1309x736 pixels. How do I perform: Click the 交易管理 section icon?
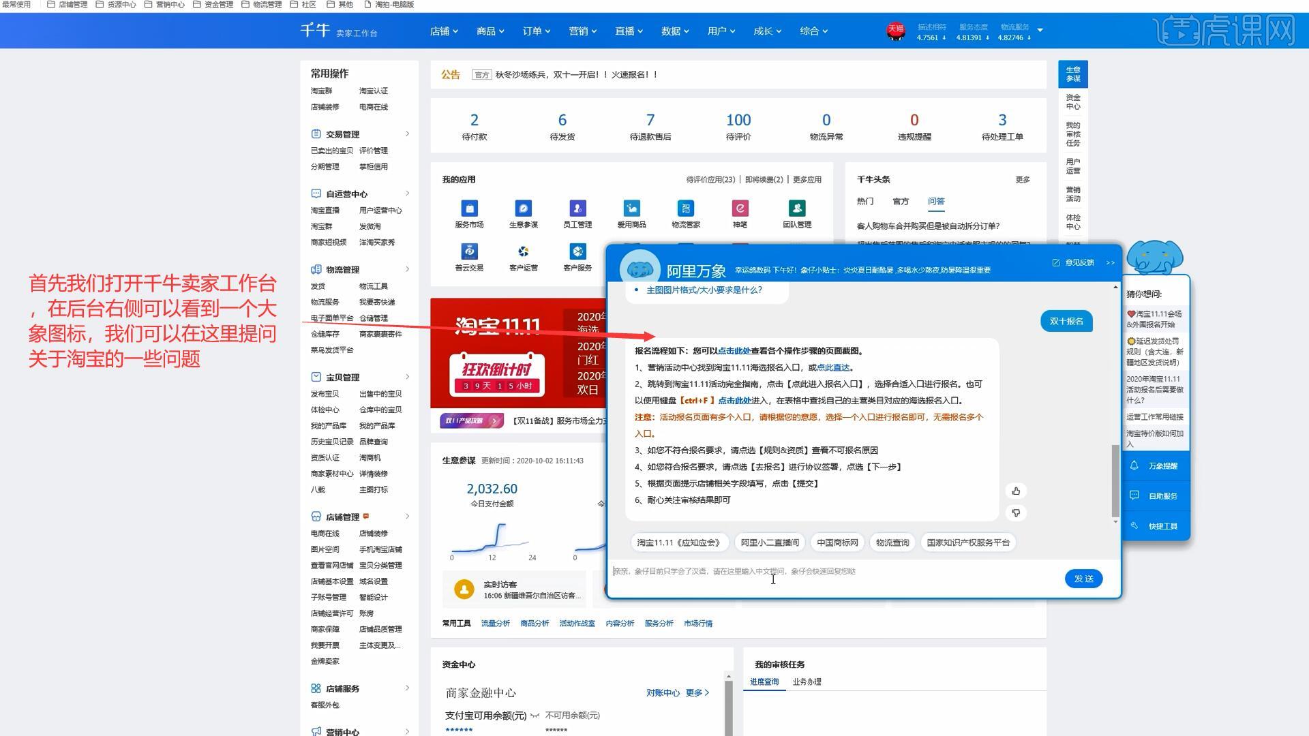point(316,134)
